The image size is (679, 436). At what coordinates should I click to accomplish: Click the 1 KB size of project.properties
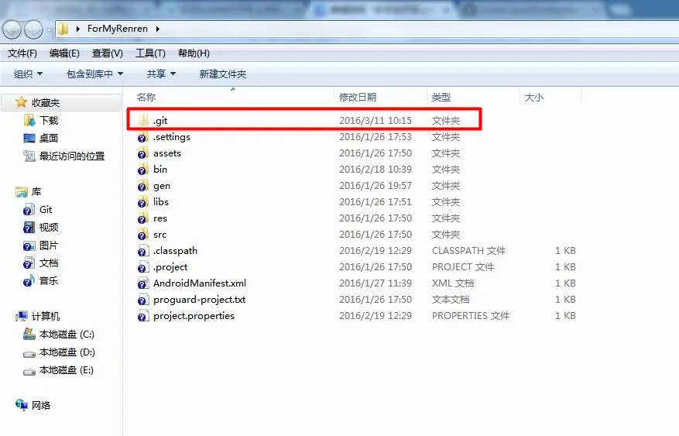pos(565,316)
